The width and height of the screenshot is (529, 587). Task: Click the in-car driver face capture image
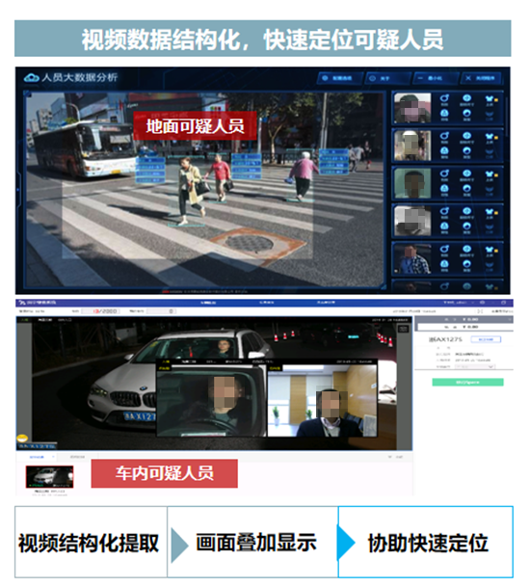(x=211, y=401)
